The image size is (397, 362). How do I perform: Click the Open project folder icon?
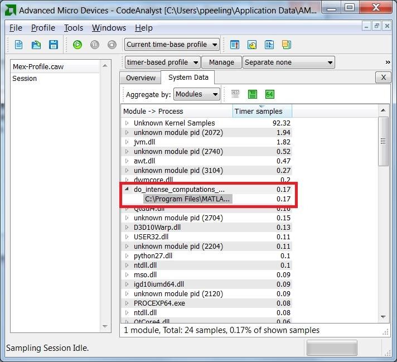click(36, 45)
